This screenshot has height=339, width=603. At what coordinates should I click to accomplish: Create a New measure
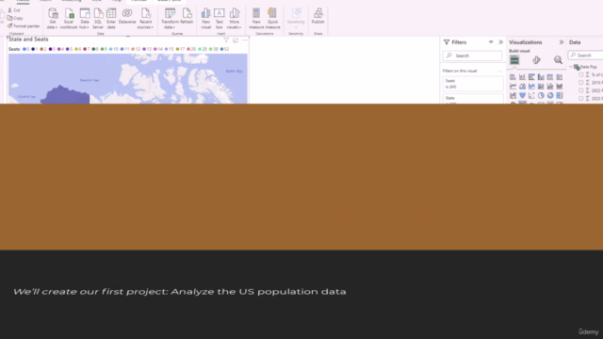click(256, 18)
